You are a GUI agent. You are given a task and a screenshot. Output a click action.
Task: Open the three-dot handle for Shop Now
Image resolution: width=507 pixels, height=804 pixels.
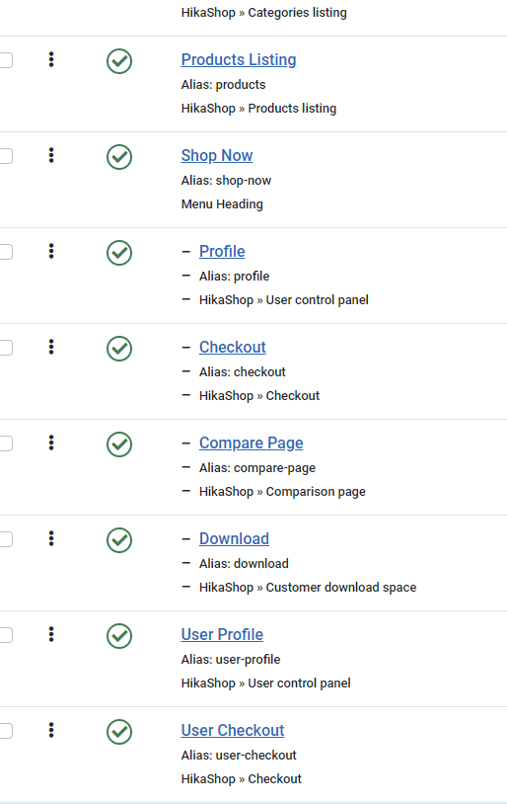tap(51, 155)
